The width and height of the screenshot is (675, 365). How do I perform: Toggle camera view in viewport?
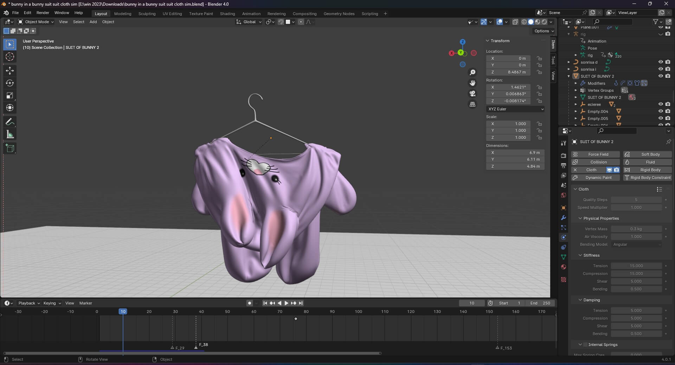click(472, 94)
